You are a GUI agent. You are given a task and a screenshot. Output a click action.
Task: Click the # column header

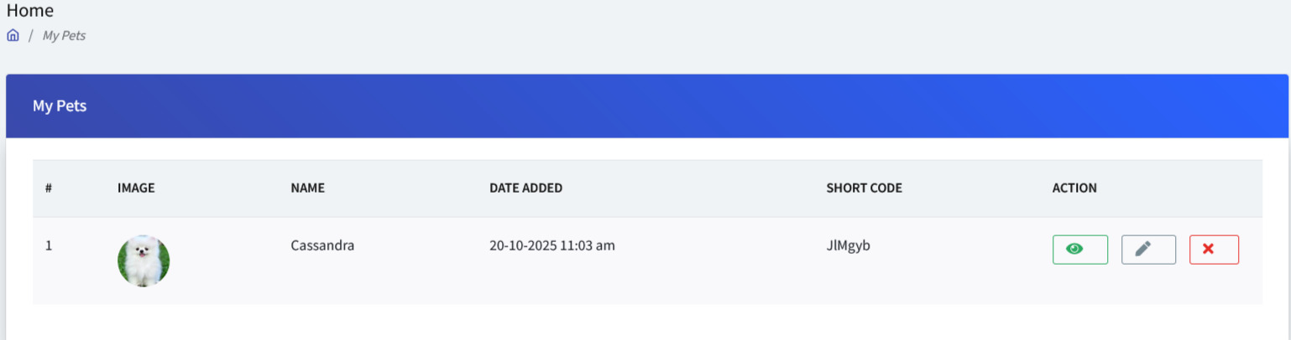[x=49, y=188]
